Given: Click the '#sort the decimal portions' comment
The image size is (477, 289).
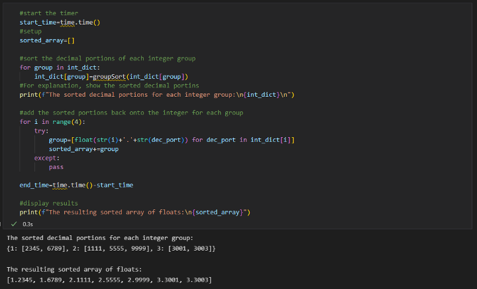Looking at the screenshot, I should tap(107, 58).
